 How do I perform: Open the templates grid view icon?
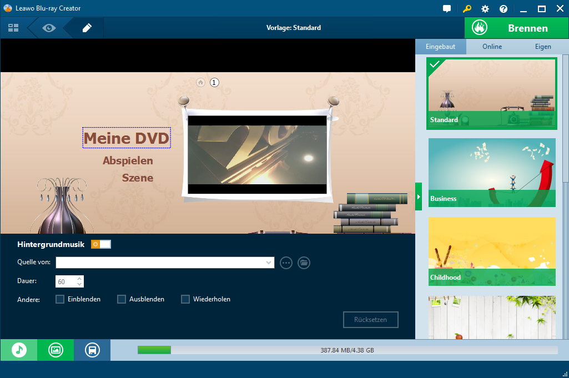13,28
